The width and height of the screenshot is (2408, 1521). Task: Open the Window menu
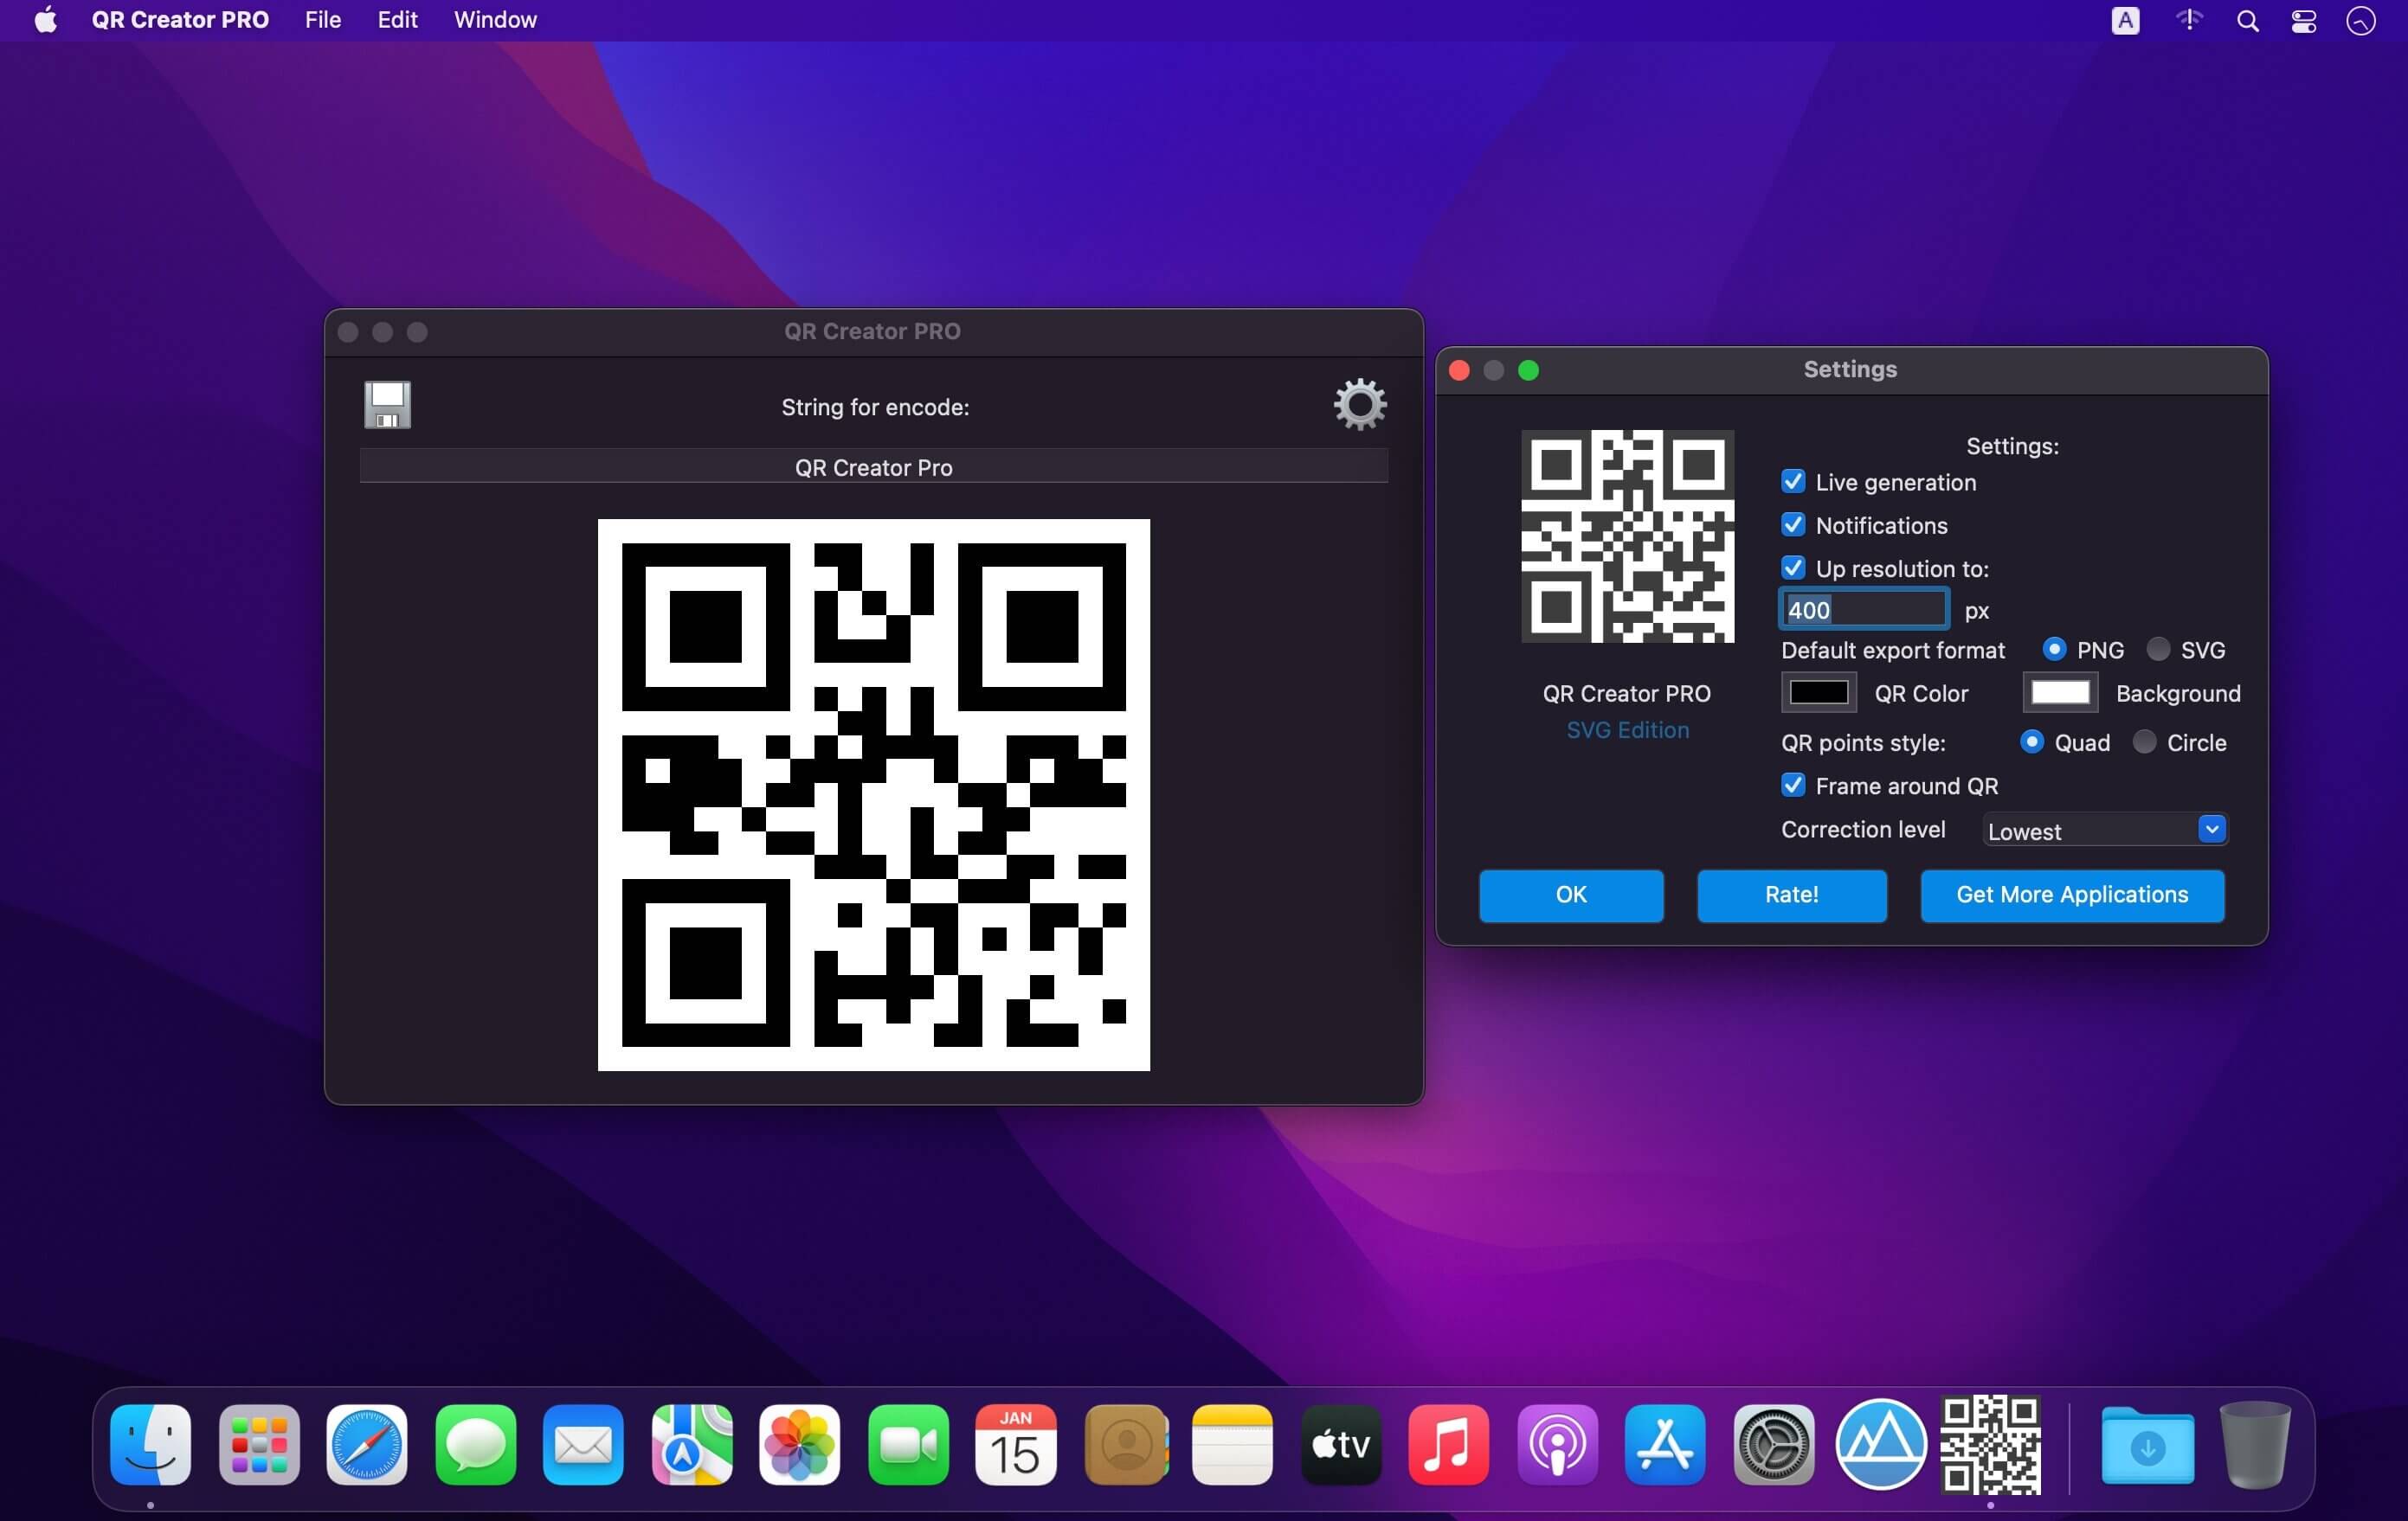click(495, 20)
